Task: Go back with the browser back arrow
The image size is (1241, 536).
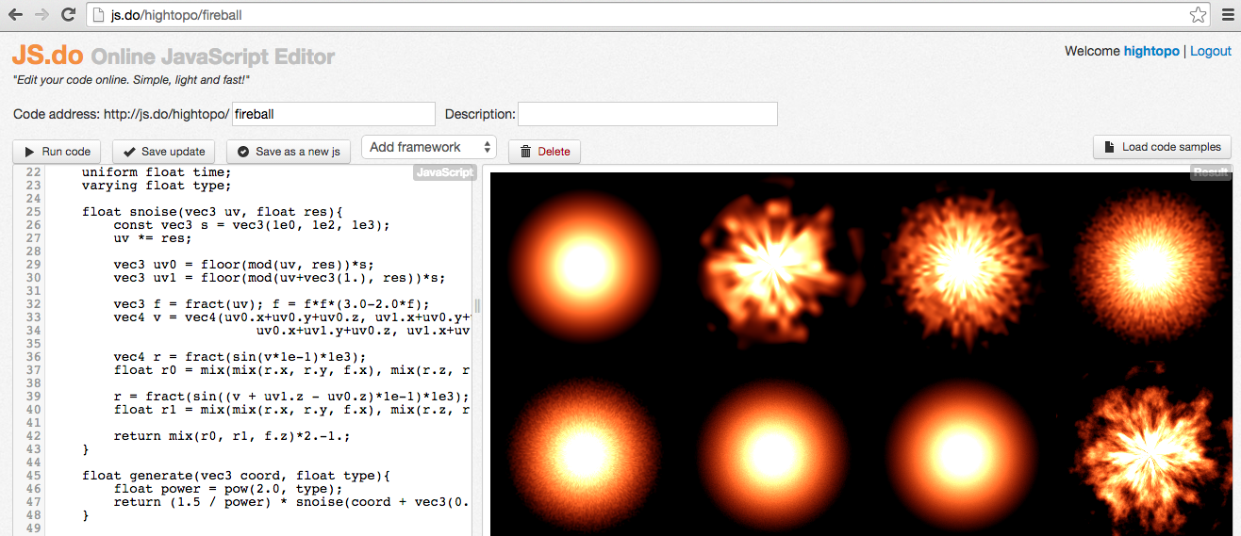Action: click(x=15, y=15)
